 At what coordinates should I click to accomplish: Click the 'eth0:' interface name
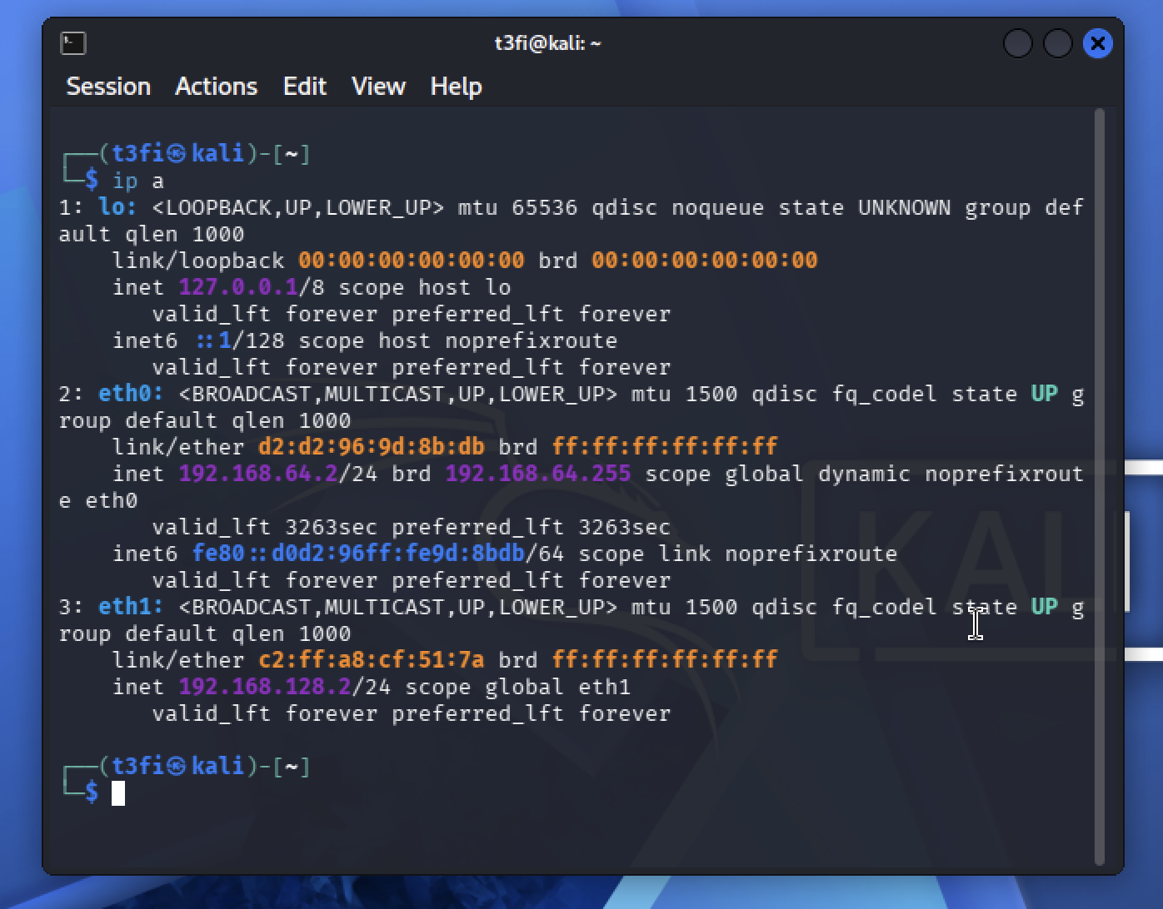131,394
